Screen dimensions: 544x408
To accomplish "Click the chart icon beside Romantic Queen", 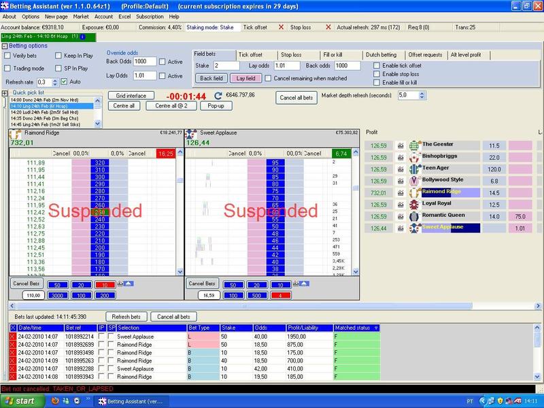I will point(401,216).
